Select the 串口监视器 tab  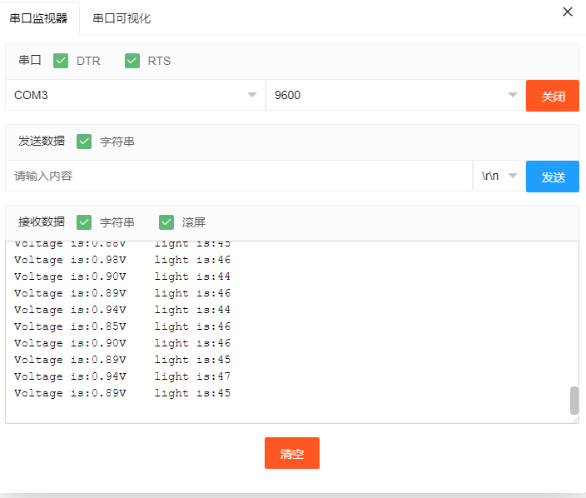tap(39, 18)
